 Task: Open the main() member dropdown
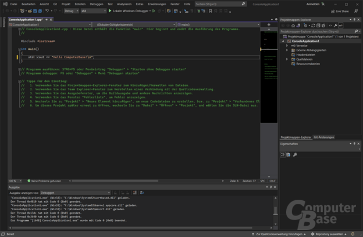[x=218, y=24]
